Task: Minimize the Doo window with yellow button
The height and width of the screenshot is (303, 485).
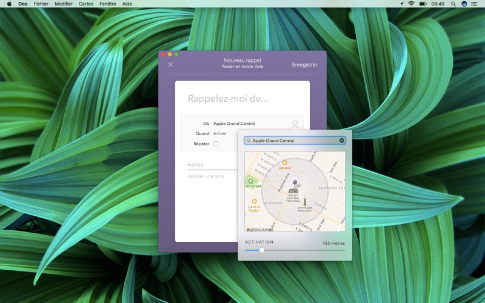Action: coord(170,55)
